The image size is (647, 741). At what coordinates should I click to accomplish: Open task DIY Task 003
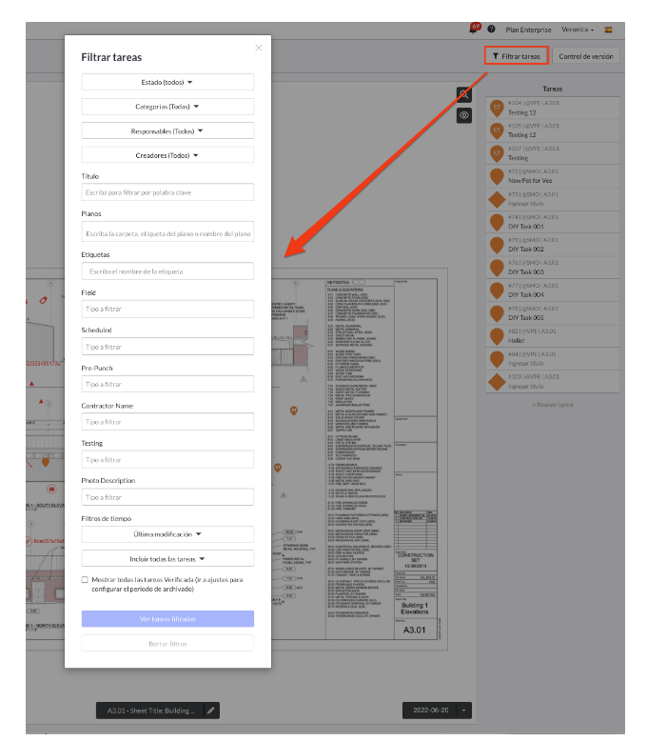click(x=553, y=268)
